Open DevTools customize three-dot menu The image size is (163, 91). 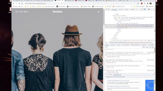[x=152, y=9]
